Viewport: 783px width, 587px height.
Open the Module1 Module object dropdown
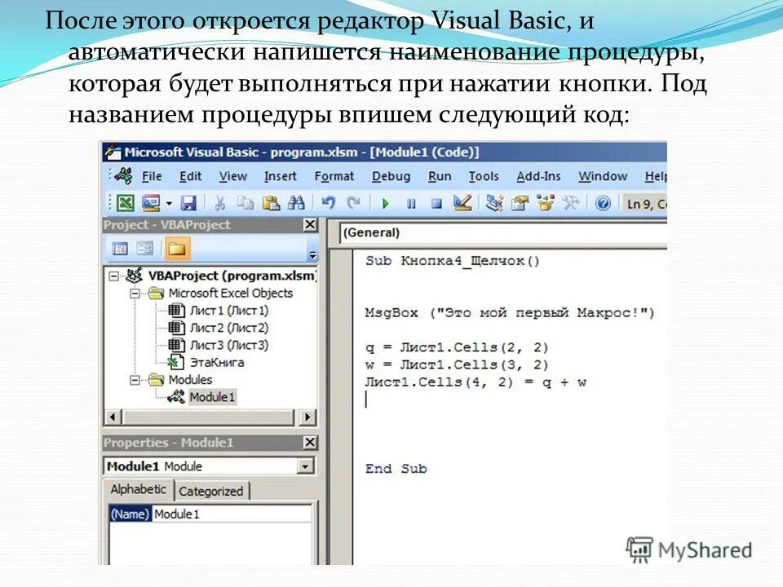point(304,466)
